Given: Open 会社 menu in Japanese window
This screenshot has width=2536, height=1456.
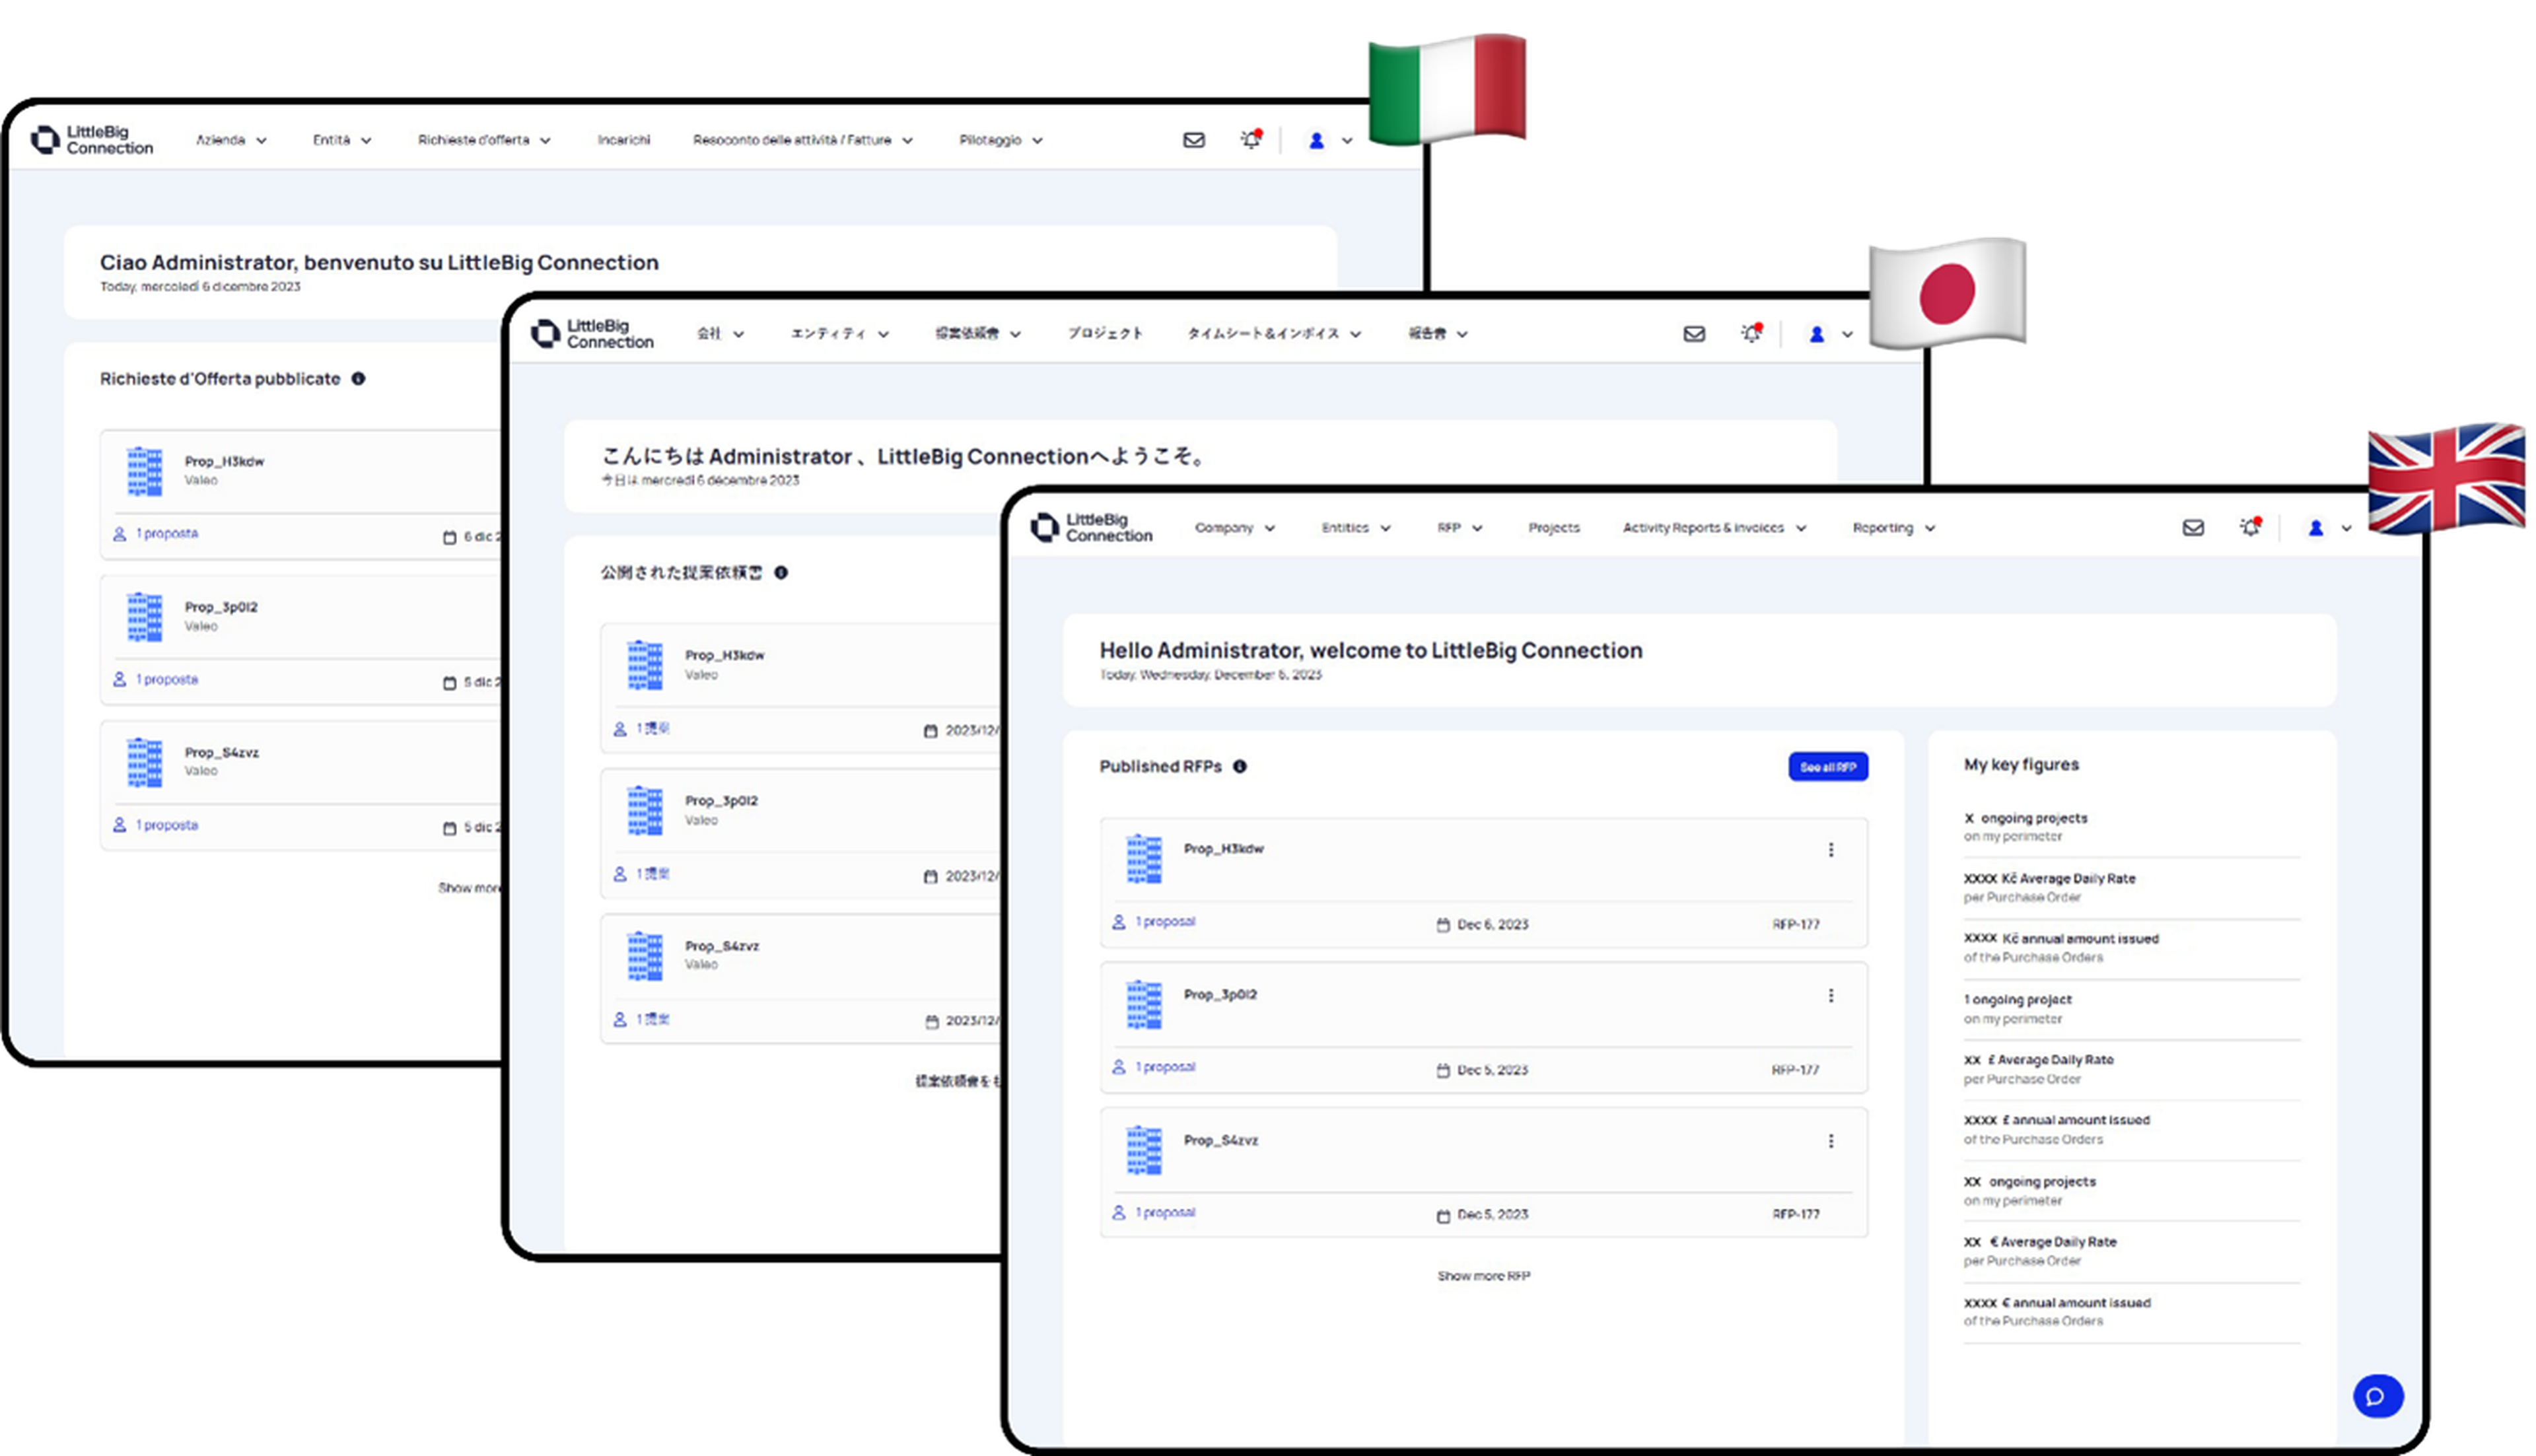Looking at the screenshot, I should [720, 334].
